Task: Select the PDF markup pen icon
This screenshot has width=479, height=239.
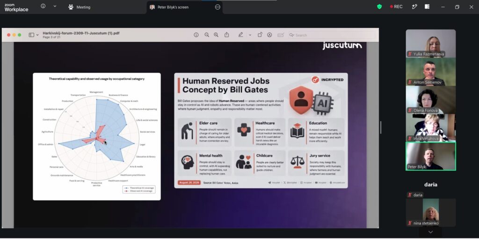Action: tap(241, 35)
